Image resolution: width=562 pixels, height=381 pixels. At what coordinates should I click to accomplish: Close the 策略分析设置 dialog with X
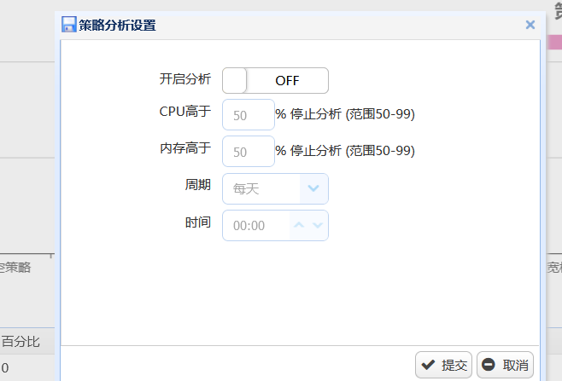point(530,25)
